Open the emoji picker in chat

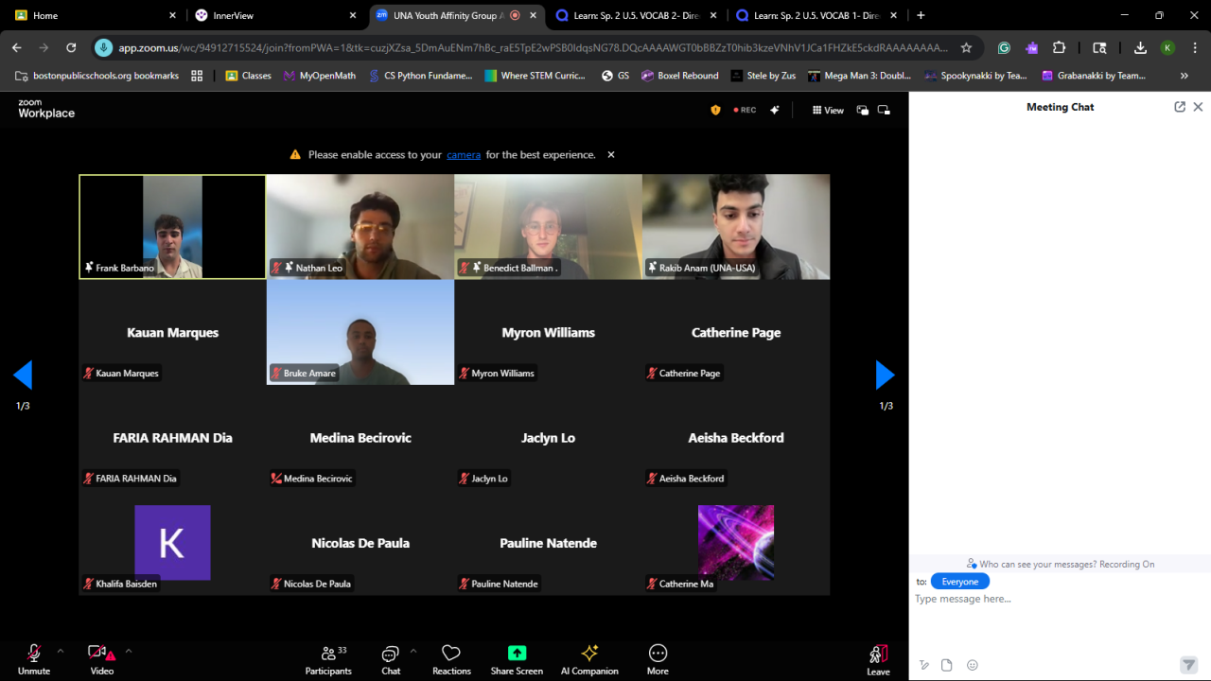tap(972, 665)
